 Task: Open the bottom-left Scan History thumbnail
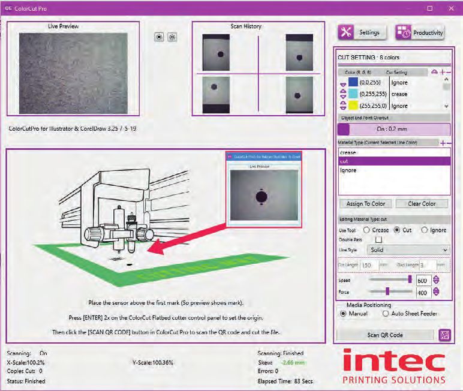click(216, 95)
